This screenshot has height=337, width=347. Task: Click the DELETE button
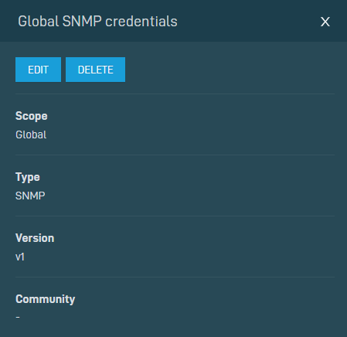[95, 70]
